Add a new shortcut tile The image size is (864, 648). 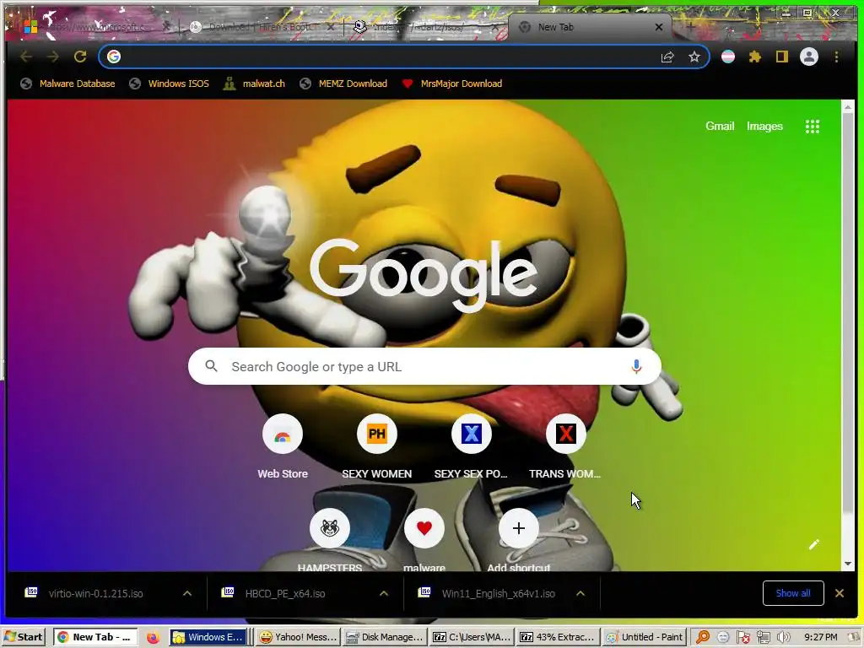coord(519,540)
